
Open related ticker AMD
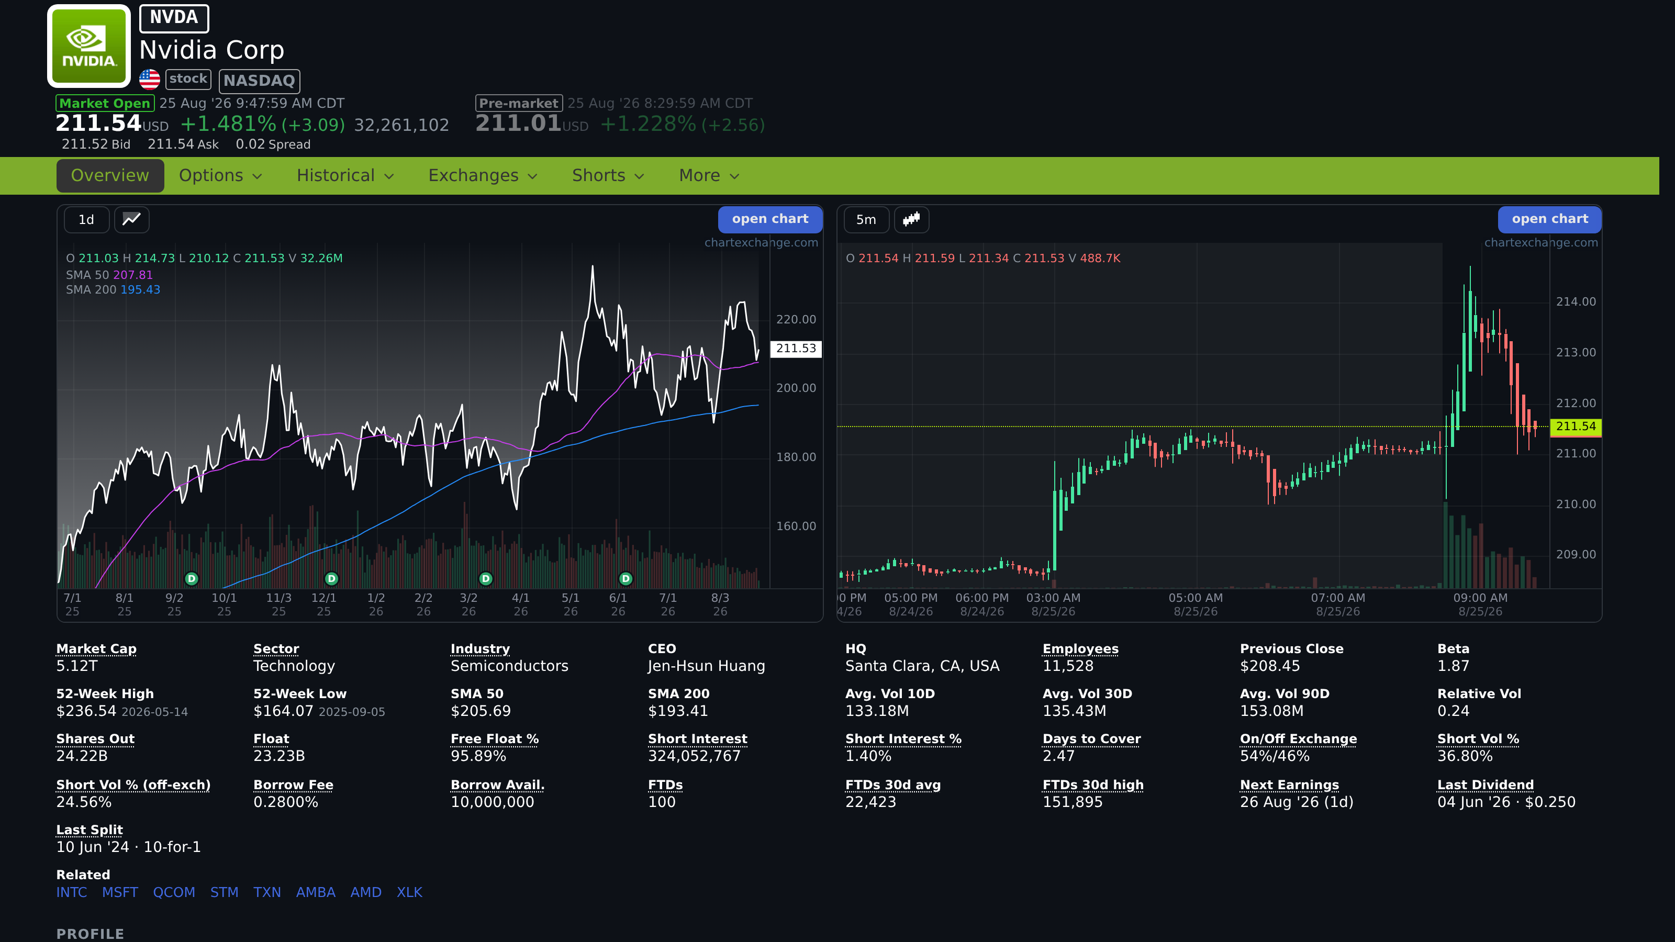366,892
